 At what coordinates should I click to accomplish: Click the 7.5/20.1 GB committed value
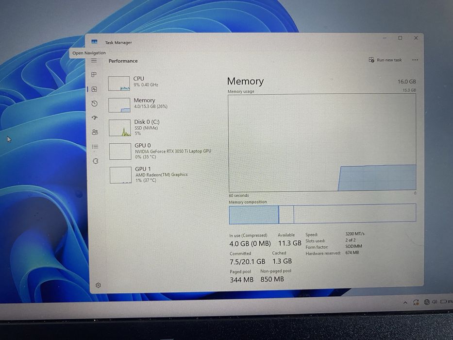pos(247,262)
